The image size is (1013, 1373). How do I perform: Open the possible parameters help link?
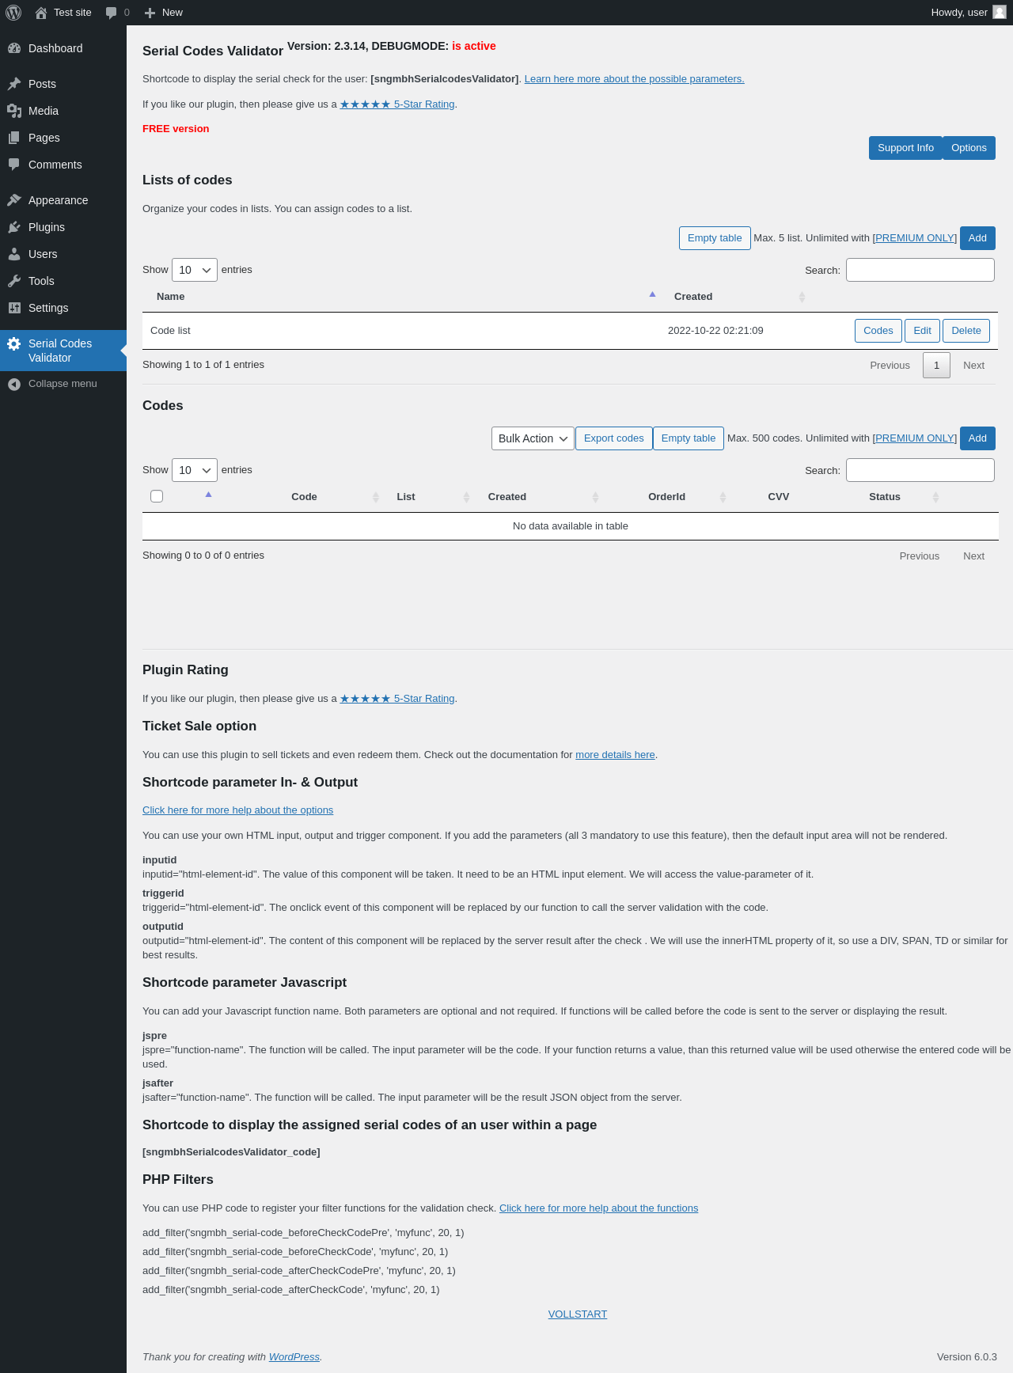pyautogui.click(x=635, y=79)
